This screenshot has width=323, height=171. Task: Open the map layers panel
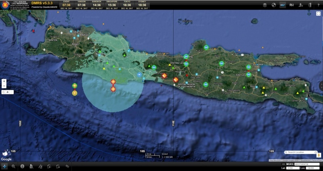tap(265, 5)
